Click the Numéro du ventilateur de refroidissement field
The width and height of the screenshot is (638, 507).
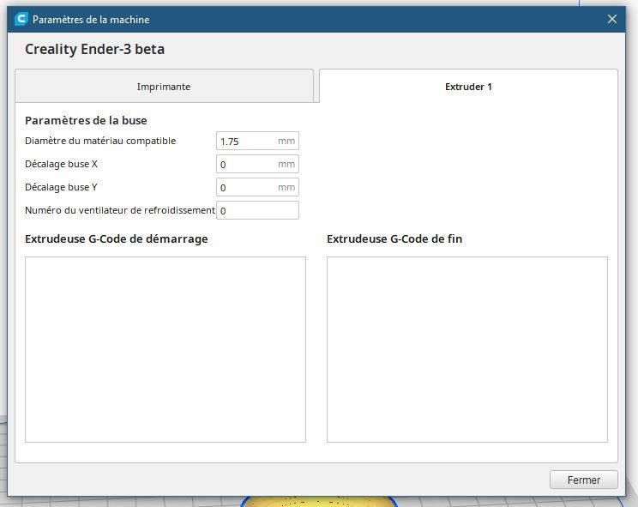point(257,210)
